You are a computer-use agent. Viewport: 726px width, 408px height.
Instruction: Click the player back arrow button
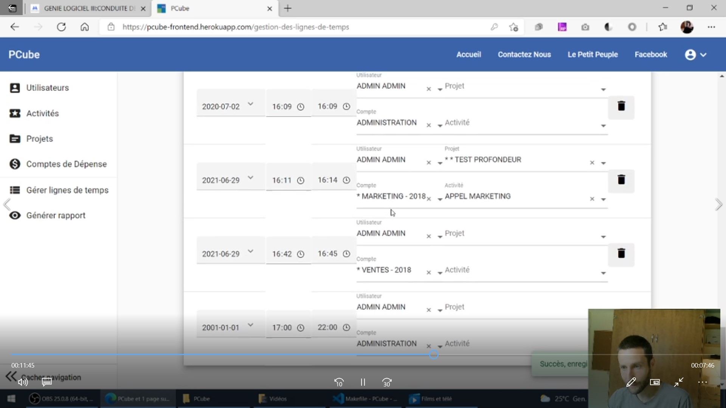[x=12, y=8]
